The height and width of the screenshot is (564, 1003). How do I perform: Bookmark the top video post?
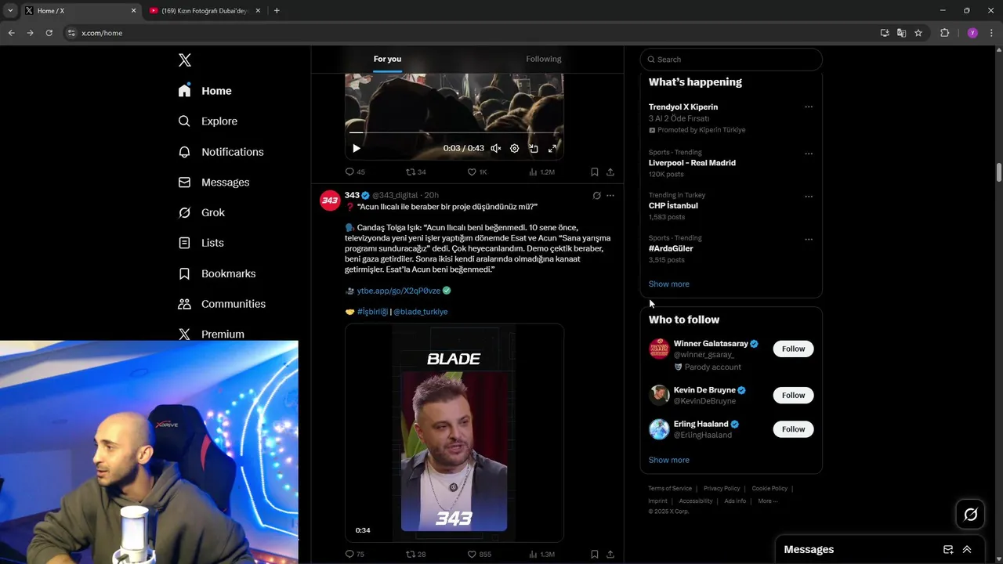pos(595,172)
